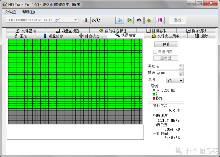
Task: Switch to the 附加测试 tab
Action: (196, 31)
